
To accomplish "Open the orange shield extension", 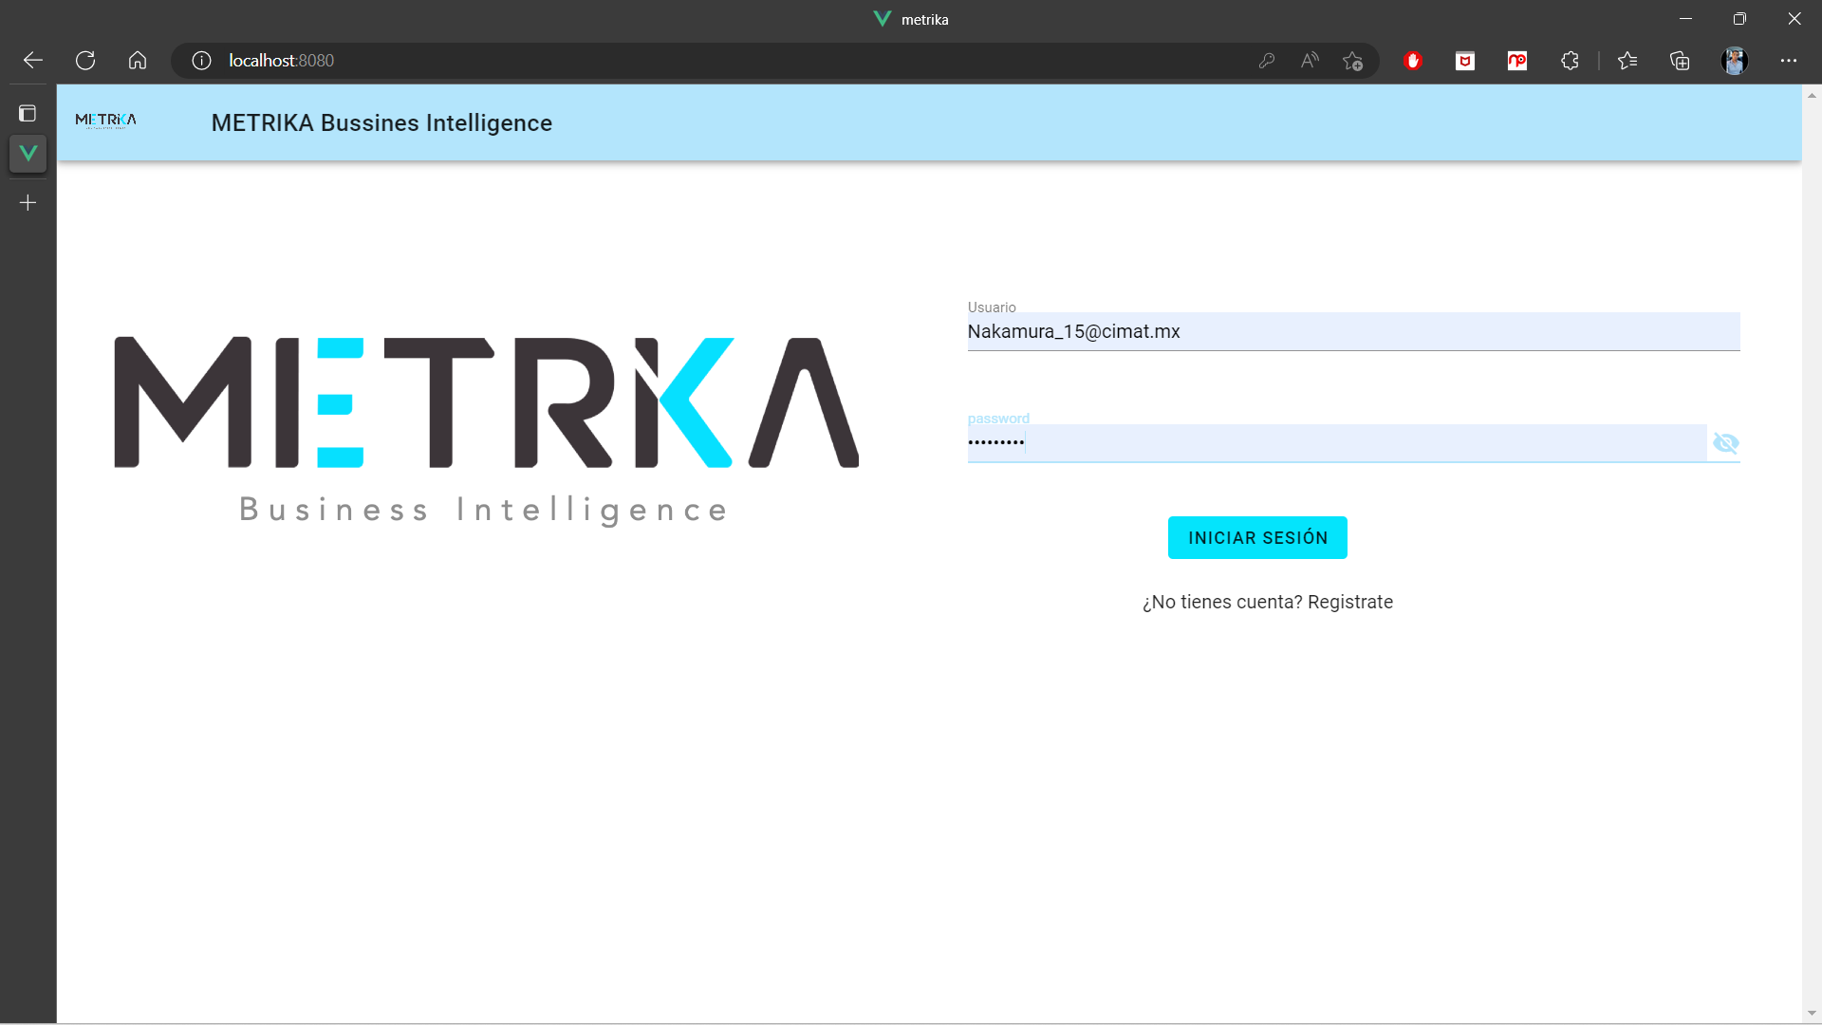I will click(x=1464, y=60).
